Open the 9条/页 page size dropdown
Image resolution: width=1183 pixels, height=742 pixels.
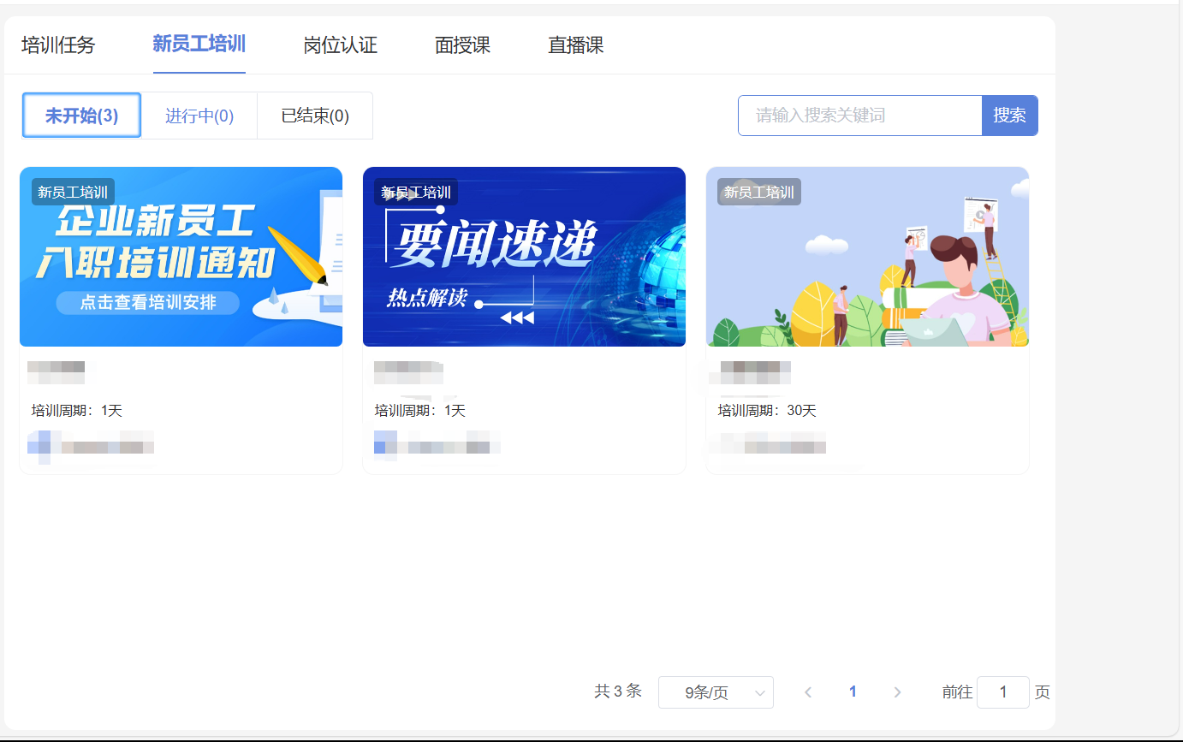coord(716,692)
